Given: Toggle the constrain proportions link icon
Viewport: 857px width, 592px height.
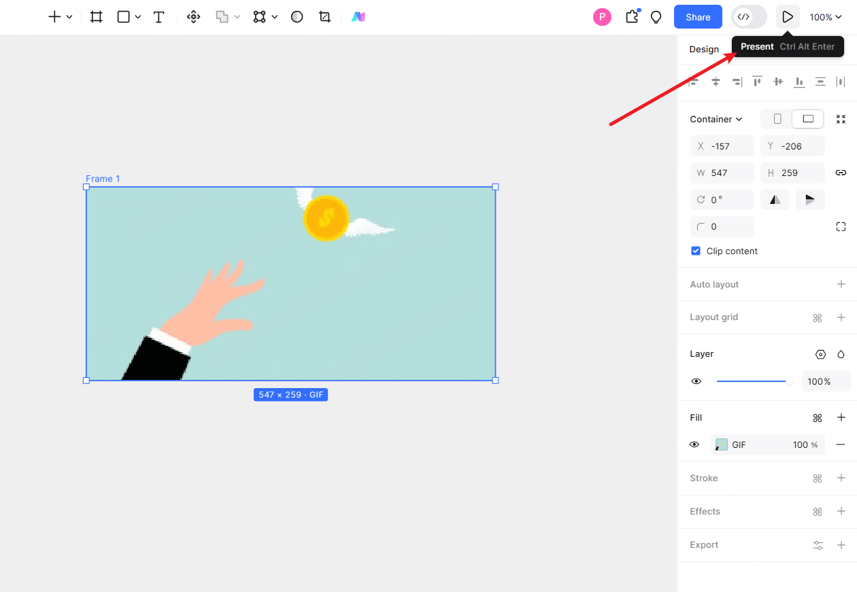Looking at the screenshot, I should point(841,173).
